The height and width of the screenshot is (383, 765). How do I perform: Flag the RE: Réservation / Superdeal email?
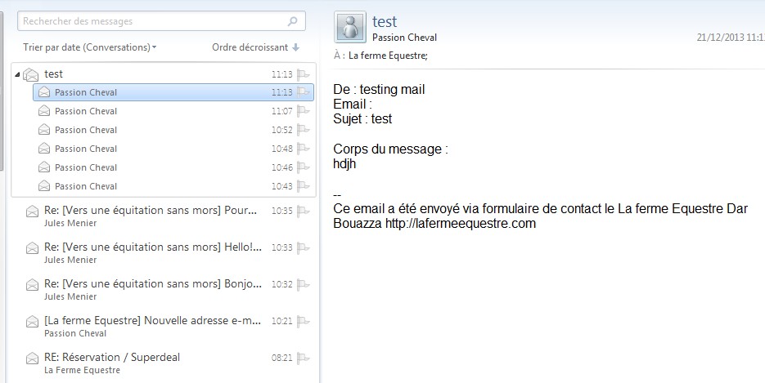304,358
